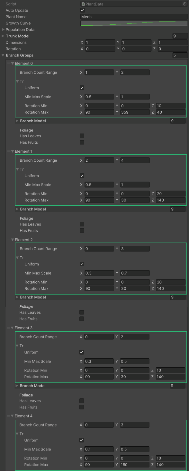The image size is (189, 471).
Task: Click the Element 2 reorder handle icon
Action: tap(9, 240)
